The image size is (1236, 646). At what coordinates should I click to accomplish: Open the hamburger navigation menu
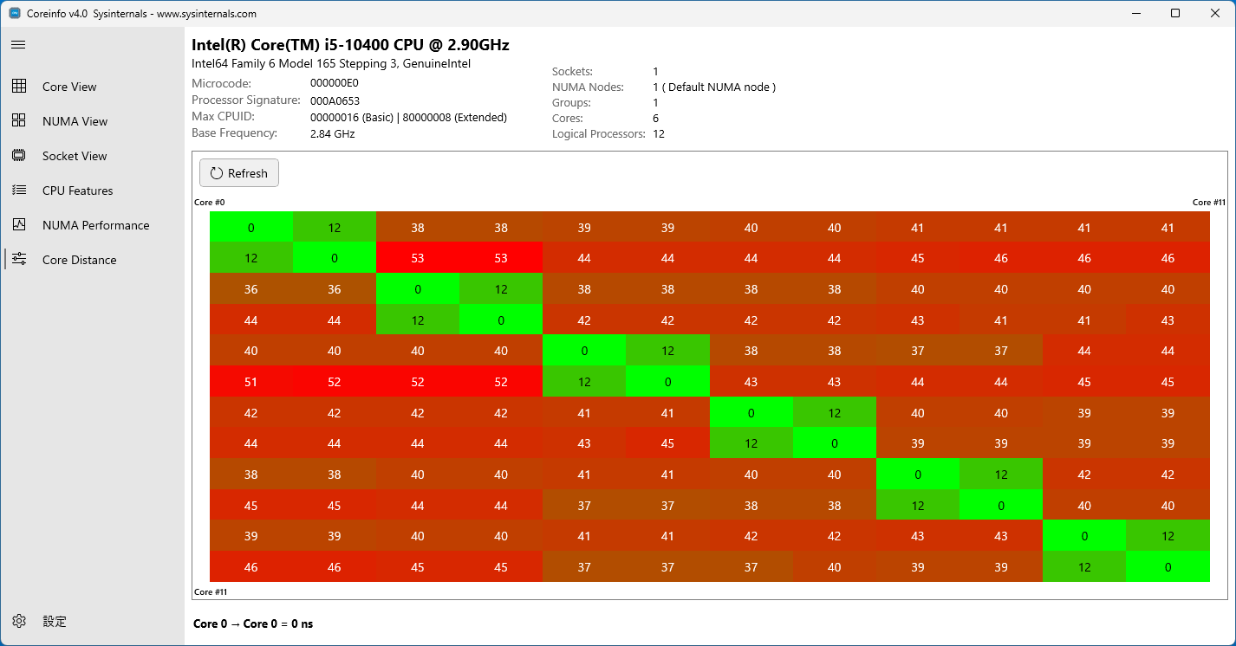(x=18, y=45)
